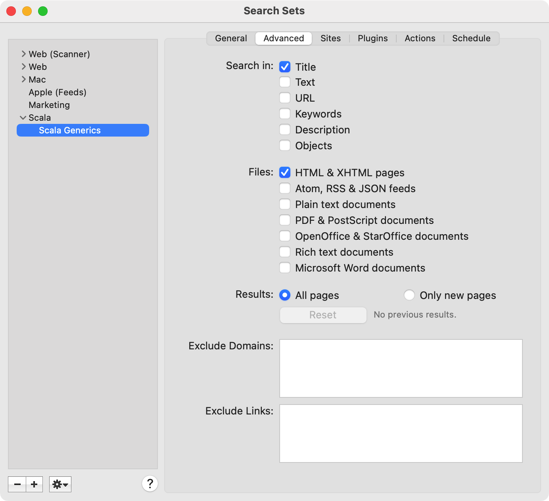
Task: Minimize the Search Sets window
Action: [x=27, y=11]
